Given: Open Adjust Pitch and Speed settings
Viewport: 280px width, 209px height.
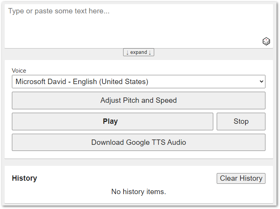Looking at the screenshot, I should pyautogui.click(x=138, y=100).
